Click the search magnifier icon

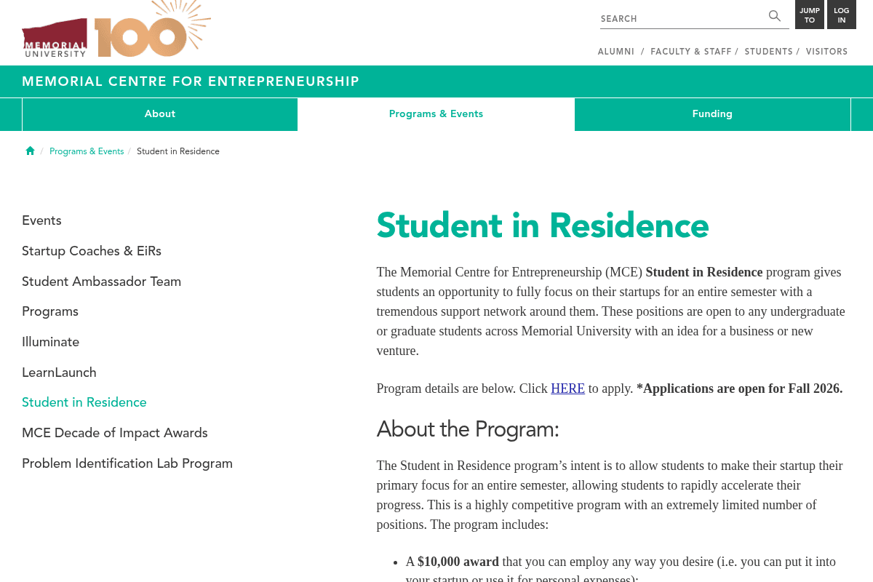(x=775, y=16)
